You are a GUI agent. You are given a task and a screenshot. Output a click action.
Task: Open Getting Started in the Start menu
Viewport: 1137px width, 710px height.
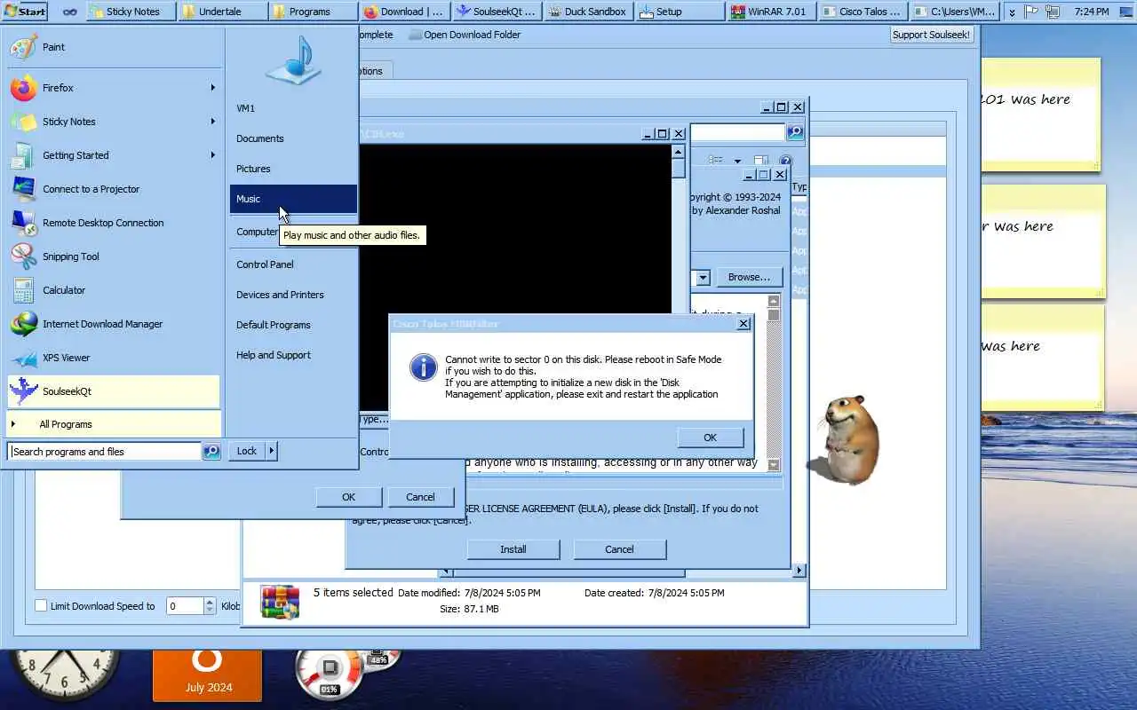pos(114,155)
